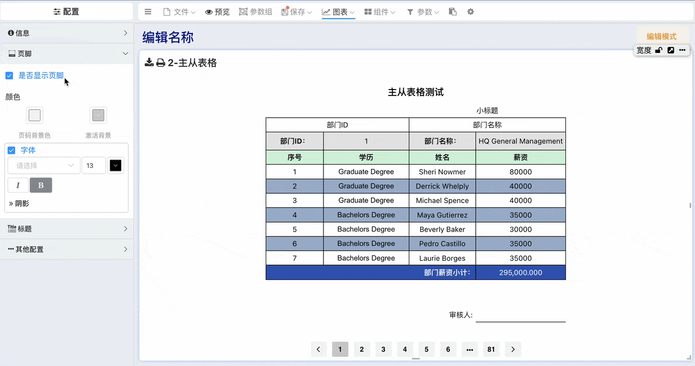Click the print icon beside 2-主从表格
This screenshot has width=695, height=366.
coord(160,63)
